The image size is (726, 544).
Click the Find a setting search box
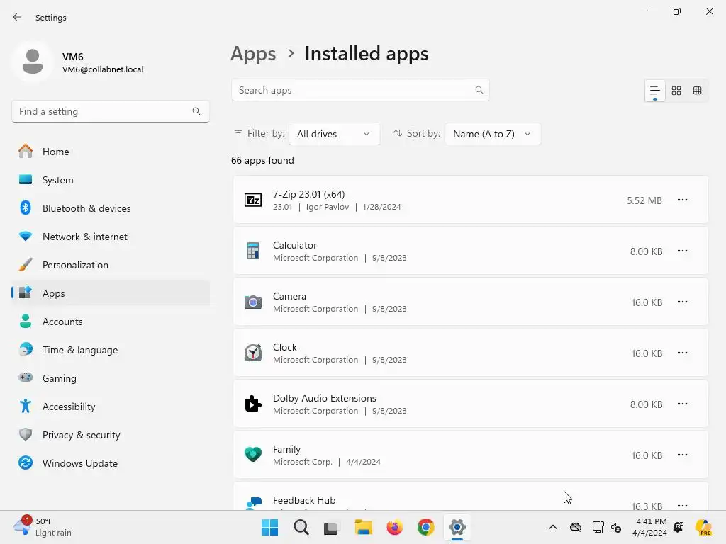pos(103,111)
